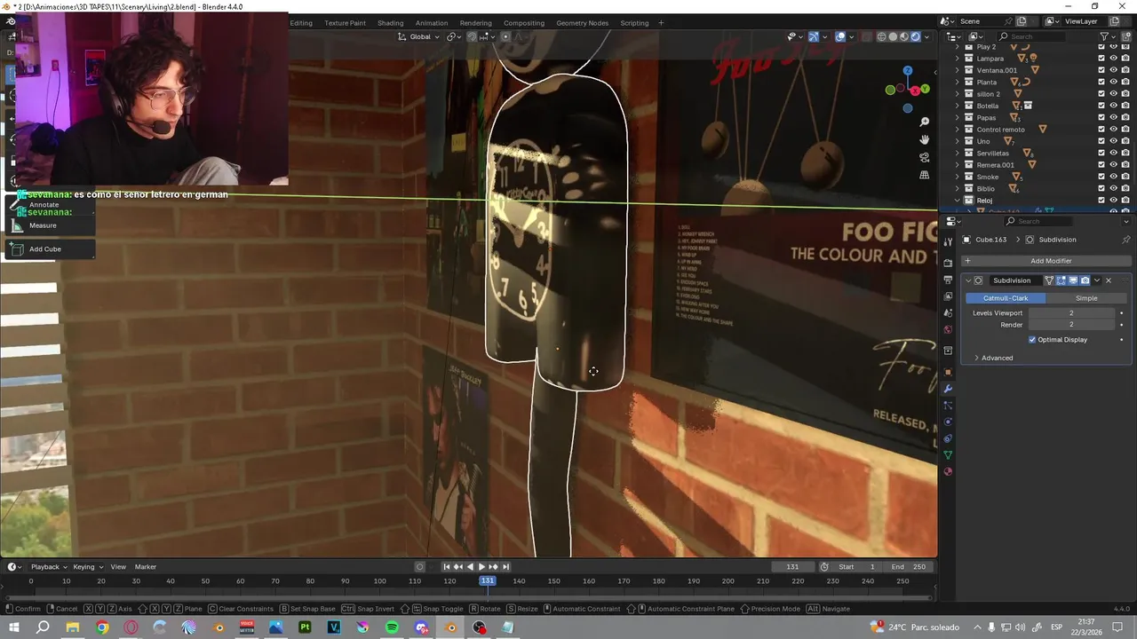Viewport: 1137px width, 639px height.
Task: Open the Object properties tab icon
Action: pos(948,372)
